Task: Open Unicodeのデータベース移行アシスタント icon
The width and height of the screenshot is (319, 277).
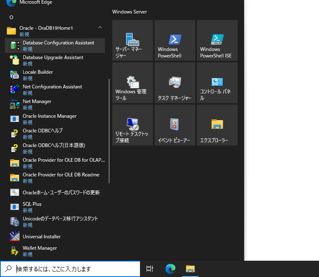Action: (x=15, y=222)
